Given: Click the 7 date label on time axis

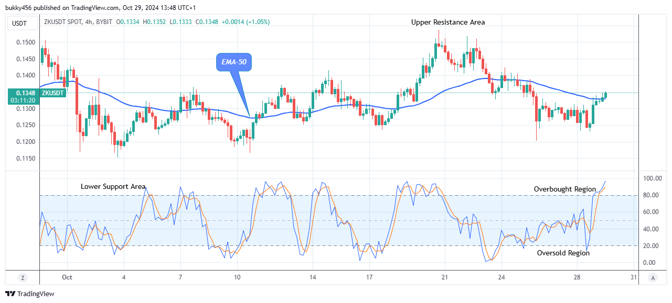Looking at the screenshot, I should (180, 277).
